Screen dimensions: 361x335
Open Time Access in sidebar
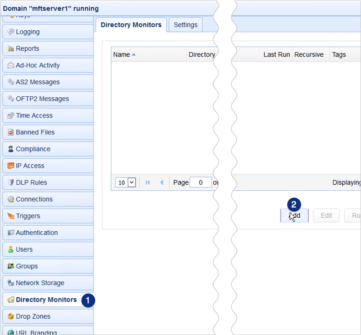(x=48, y=115)
